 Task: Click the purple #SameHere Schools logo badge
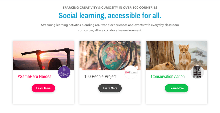click(64, 72)
